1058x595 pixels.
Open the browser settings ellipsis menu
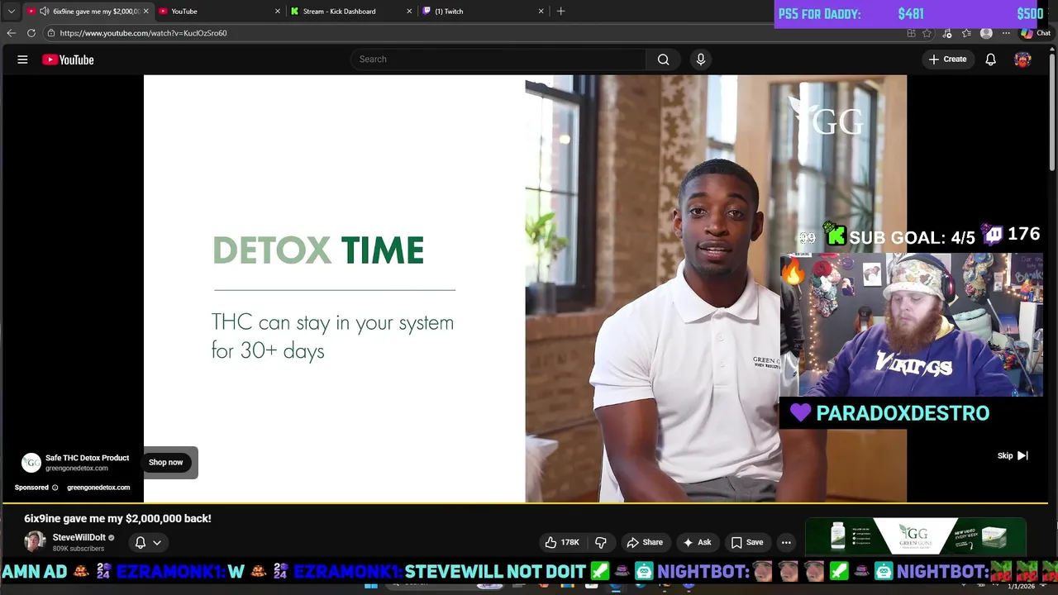point(1006,33)
